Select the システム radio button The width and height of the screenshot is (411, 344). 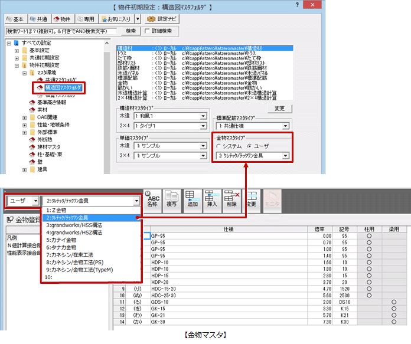coord(219,145)
